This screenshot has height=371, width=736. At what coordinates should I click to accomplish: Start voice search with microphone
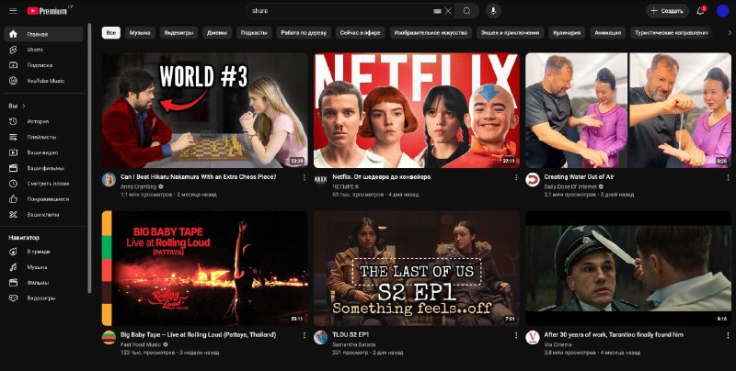493,11
